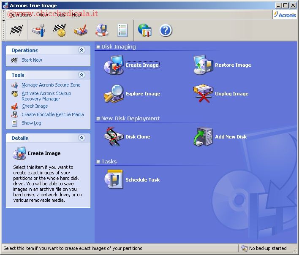Click the Unplug Image icon
The image size is (299, 255).
click(203, 94)
